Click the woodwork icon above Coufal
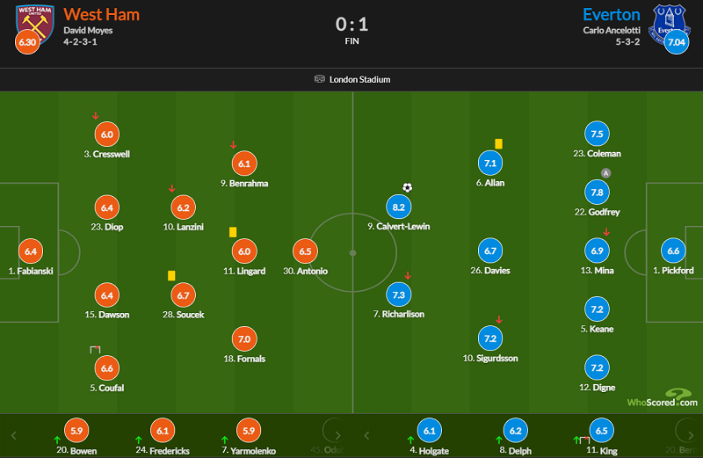This screenshot has width=703, height=458. pyautogui.click(x=95, y=350)
